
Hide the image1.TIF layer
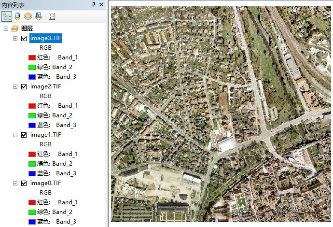click(24, 135)
